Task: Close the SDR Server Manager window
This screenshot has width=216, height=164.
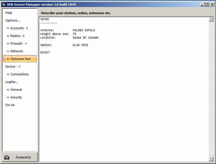Action: click(x=212, y=4)
